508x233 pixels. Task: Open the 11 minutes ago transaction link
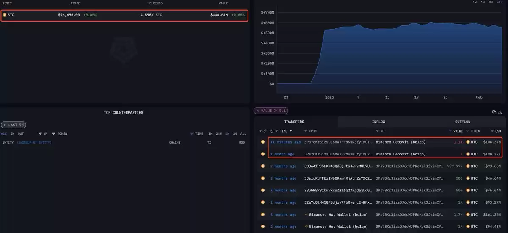tap(286, 142)
